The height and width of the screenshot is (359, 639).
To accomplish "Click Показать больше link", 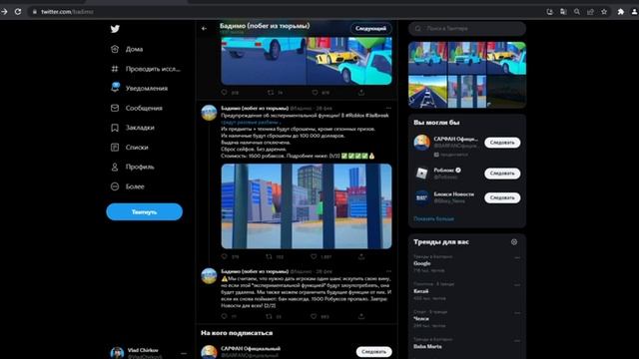I will 433,219.
